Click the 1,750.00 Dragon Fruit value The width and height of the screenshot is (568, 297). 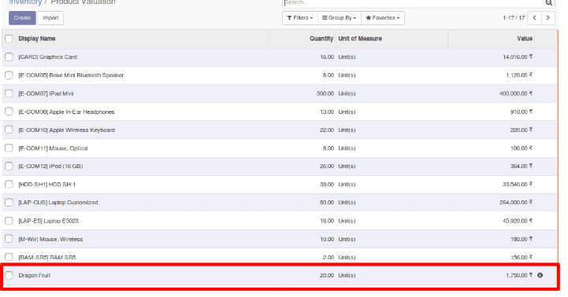(519, 275)
